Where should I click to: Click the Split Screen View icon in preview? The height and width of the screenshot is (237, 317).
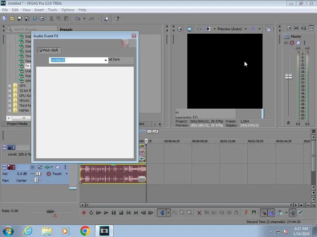(208, 29)
